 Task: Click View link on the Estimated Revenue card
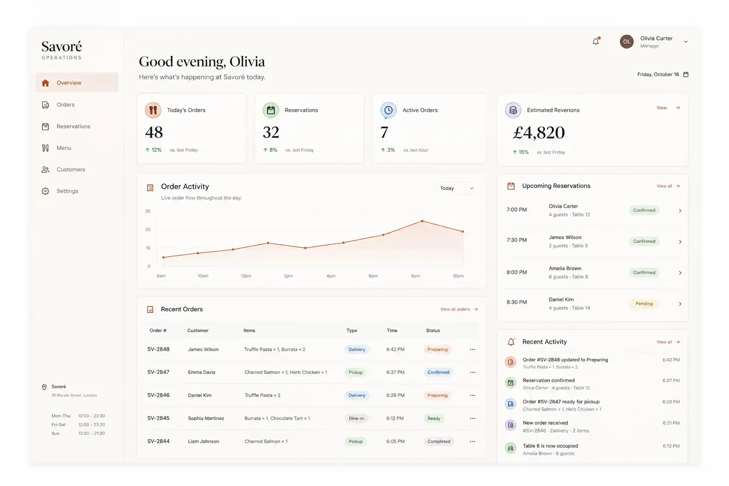[668, 108]
